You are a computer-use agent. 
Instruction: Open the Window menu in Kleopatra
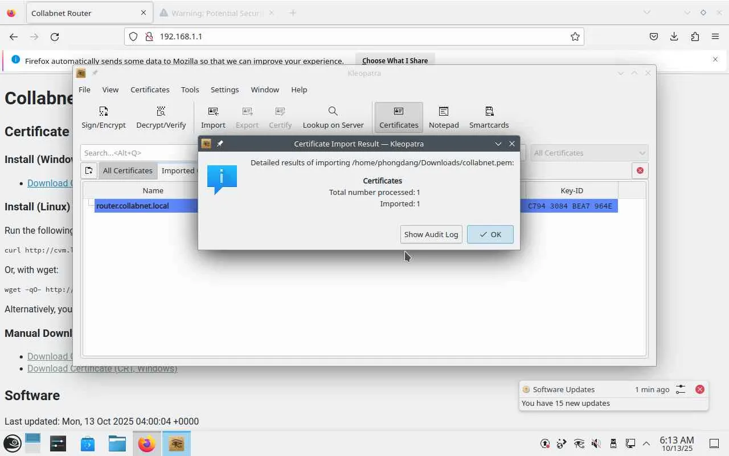coord(265,89)
